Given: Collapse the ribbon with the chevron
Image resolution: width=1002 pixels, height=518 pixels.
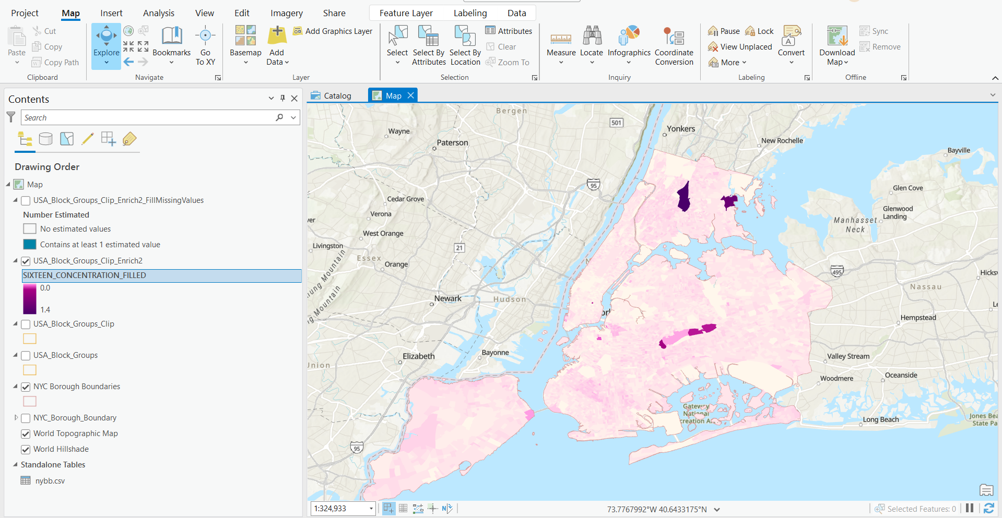Looking at the screenshot, I should [x=995, y=78].
